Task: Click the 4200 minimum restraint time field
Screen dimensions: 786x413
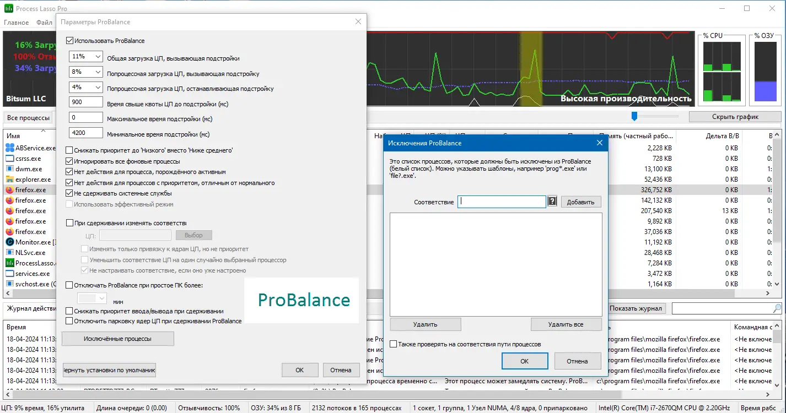Action: (x=86, y=133)
